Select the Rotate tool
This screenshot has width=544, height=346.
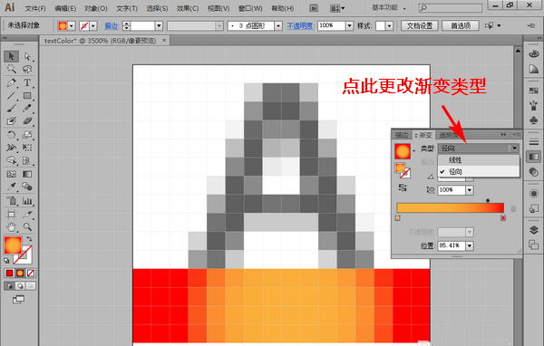11,135
